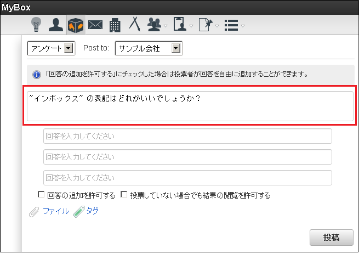Open the ファイル link
The image size is (359, 254).
(x=56, y=211)
